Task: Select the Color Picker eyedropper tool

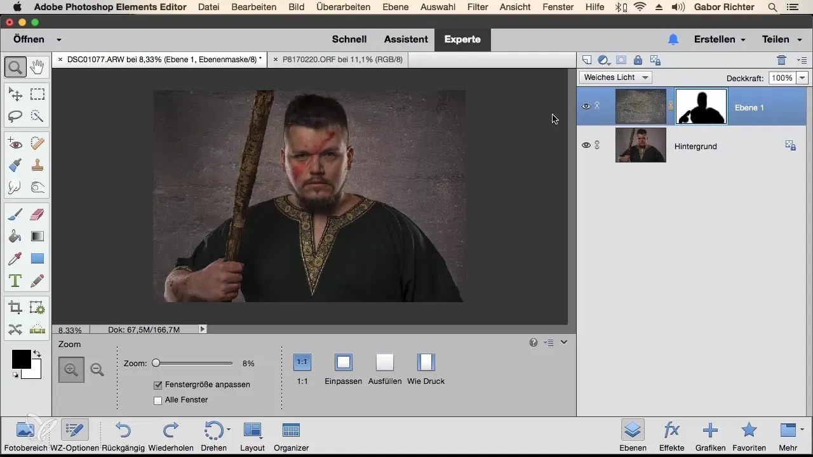Action: click(15, 258)
